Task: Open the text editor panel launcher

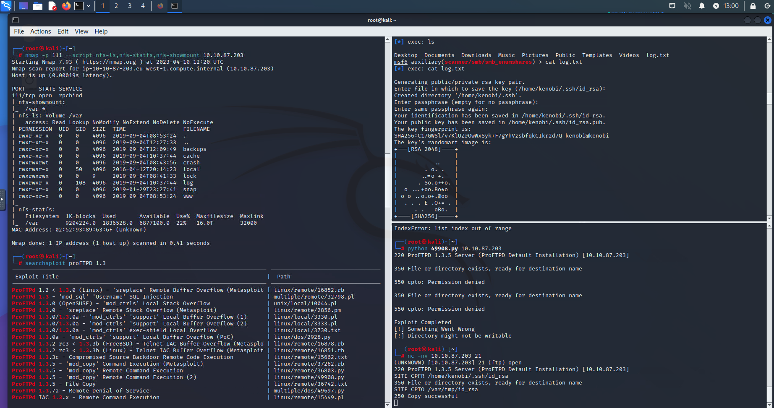Action: click(52, 6)
